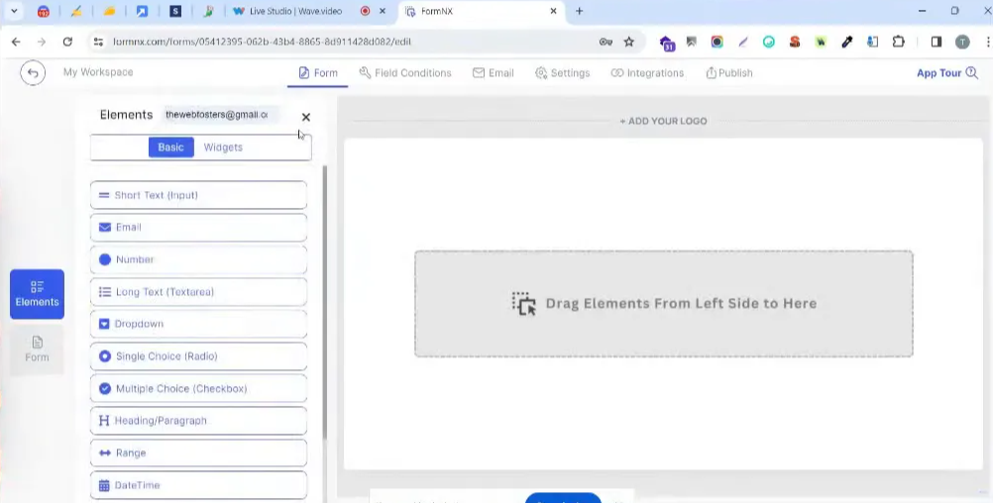Image resolution: width=993 pixels, height=503 pixels.
Task: Open the Form sidebar button
Action: click(x=37, y=350)
